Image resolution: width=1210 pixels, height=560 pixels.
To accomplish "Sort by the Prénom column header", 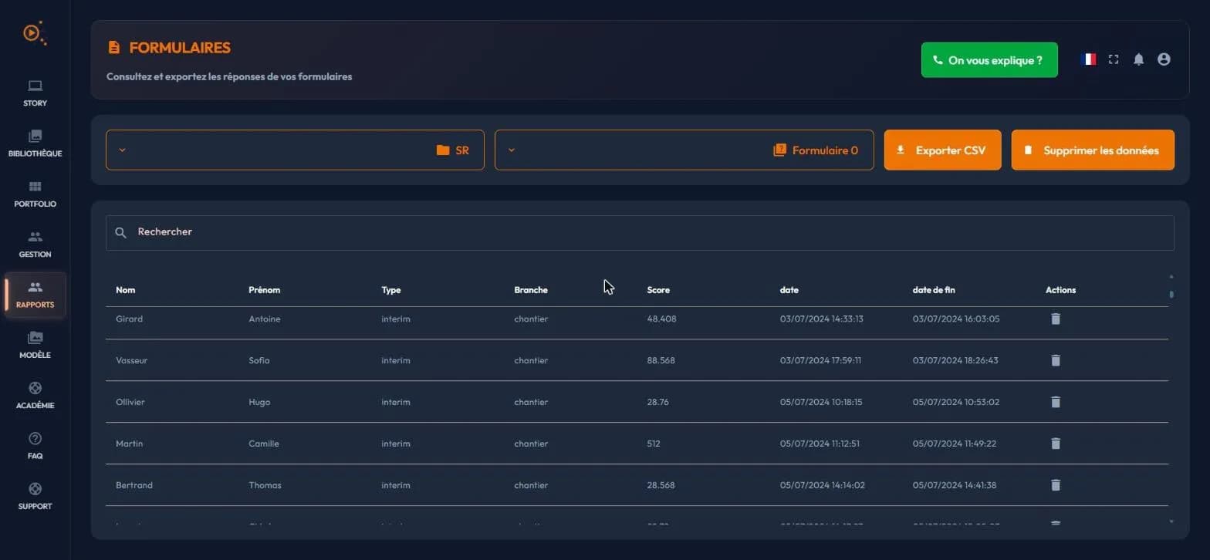I will 264,290.
